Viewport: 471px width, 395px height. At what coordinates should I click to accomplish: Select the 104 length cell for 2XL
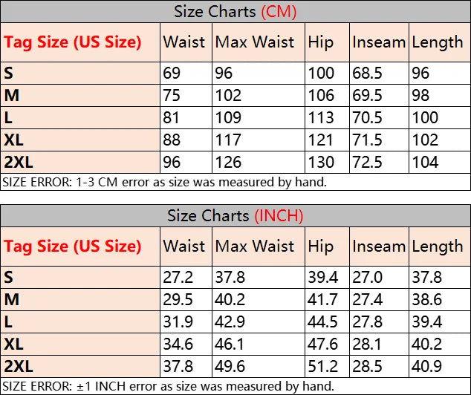point(426,163)
